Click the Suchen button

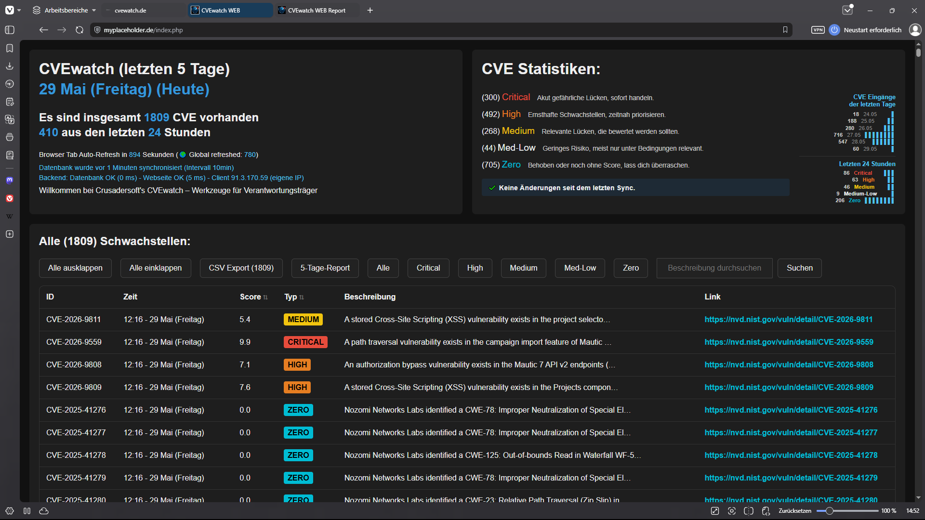pos(800,268)
